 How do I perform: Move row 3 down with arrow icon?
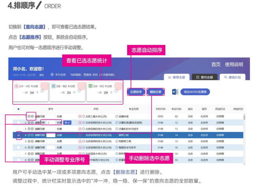32,129
